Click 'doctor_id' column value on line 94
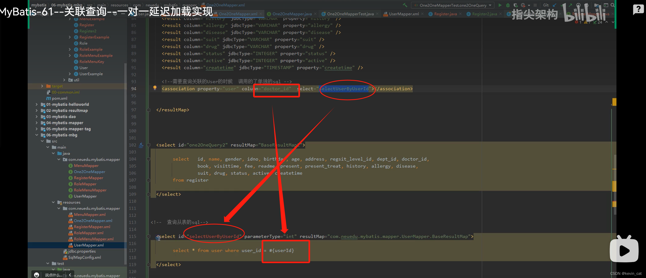The image size is (646, 278). coord(276,89)
